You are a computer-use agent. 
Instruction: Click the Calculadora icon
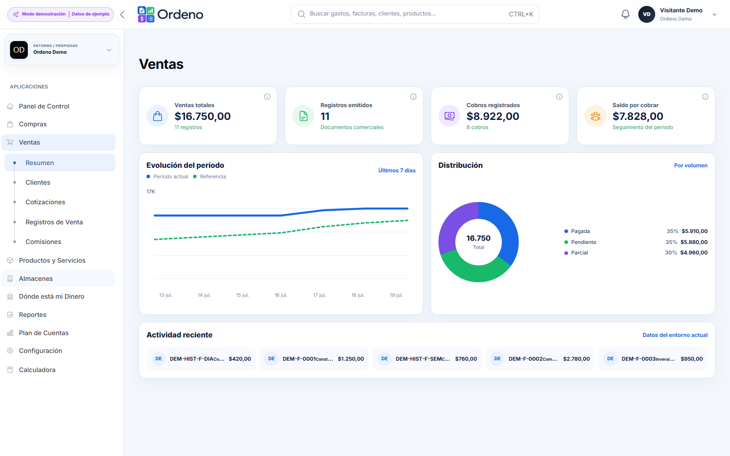click(x=10, y=370)
